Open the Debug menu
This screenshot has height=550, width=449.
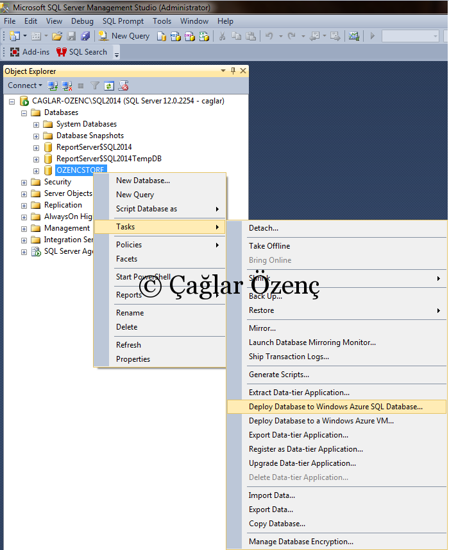82,21
